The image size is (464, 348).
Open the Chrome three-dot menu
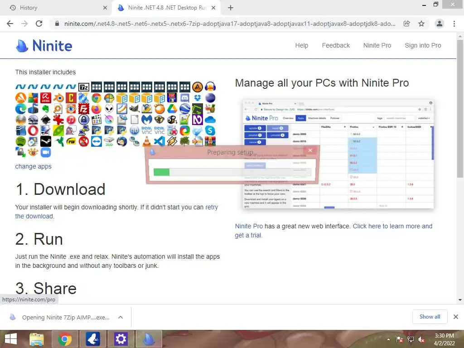(x=454, y=24)
